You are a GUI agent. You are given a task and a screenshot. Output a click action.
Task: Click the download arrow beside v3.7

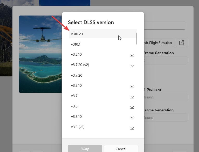[132, 96]
